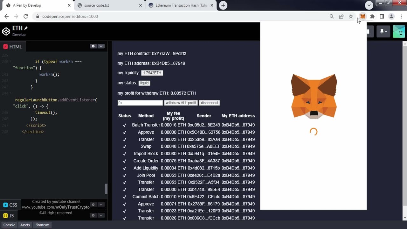Viewport: 407px width, 229px height.
Task: Fold code at line 240 arrow
Action: (x=10, y=61)
